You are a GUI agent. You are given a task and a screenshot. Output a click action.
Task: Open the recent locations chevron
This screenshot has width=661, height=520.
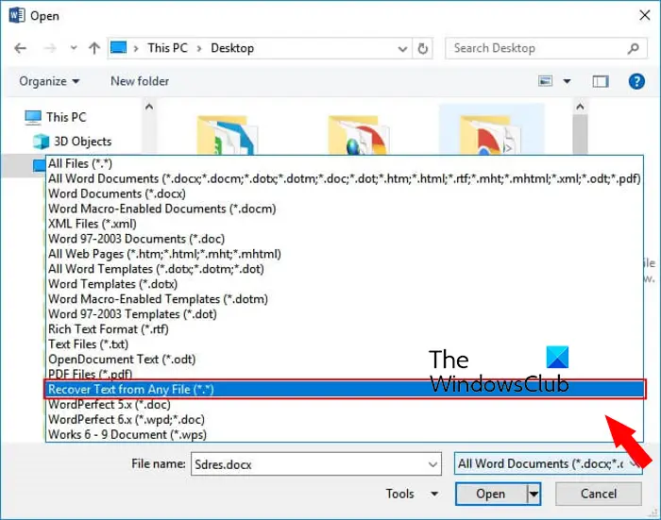tap(74, 48)
